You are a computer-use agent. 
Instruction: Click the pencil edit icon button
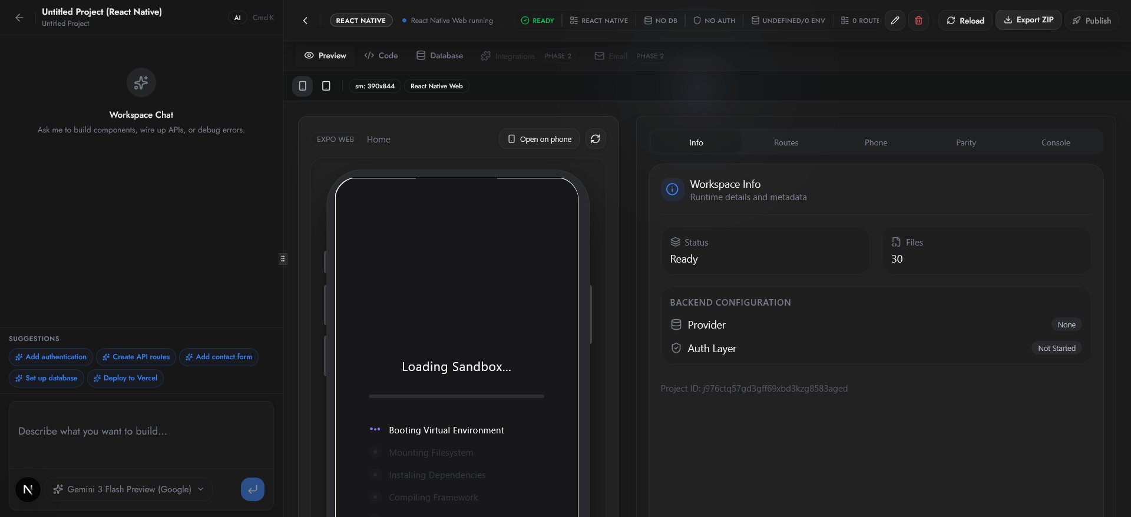pos(895,21)
